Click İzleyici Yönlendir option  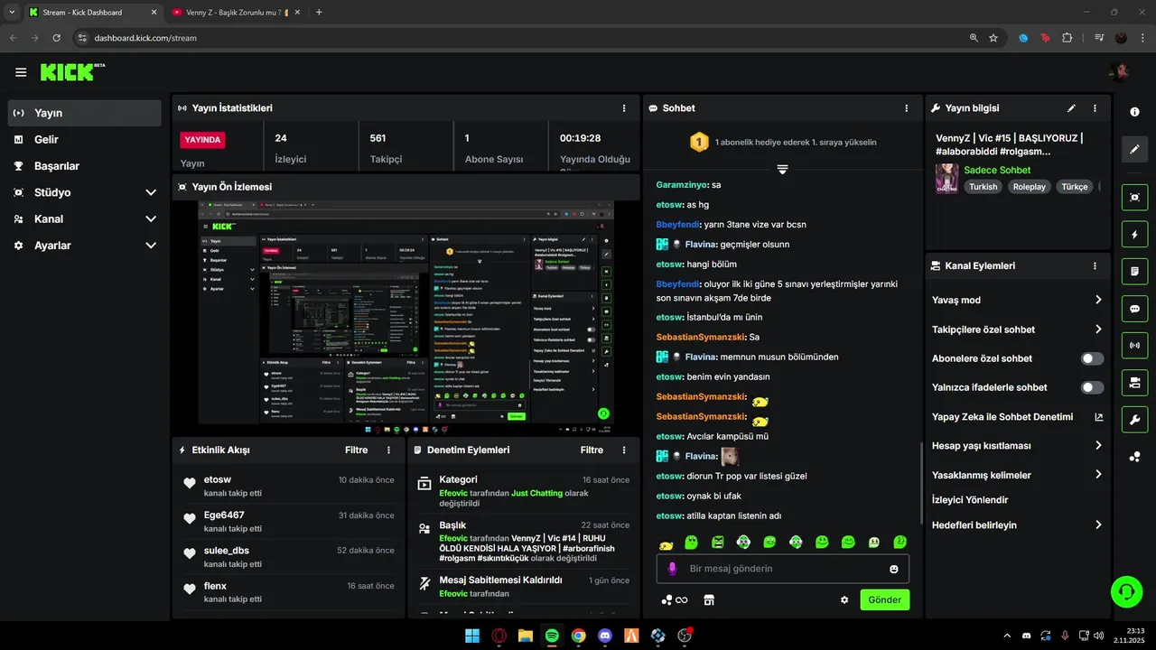point(970,500)
